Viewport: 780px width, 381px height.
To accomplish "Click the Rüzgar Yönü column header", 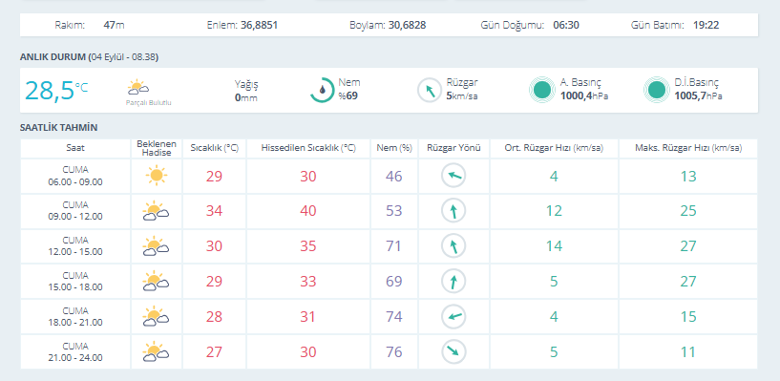I will (453, 148).
